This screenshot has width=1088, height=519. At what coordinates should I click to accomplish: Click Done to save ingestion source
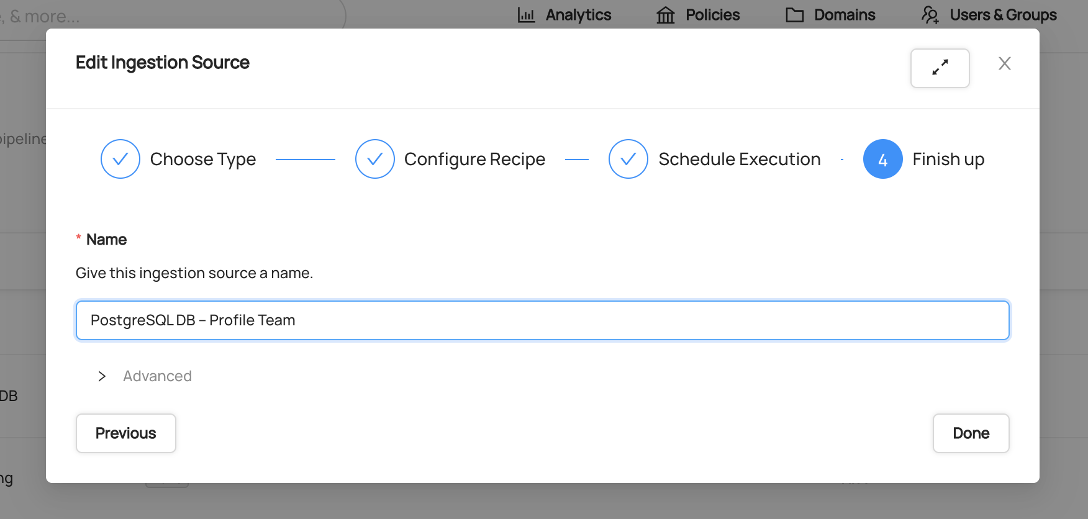(x=971, y=433)
